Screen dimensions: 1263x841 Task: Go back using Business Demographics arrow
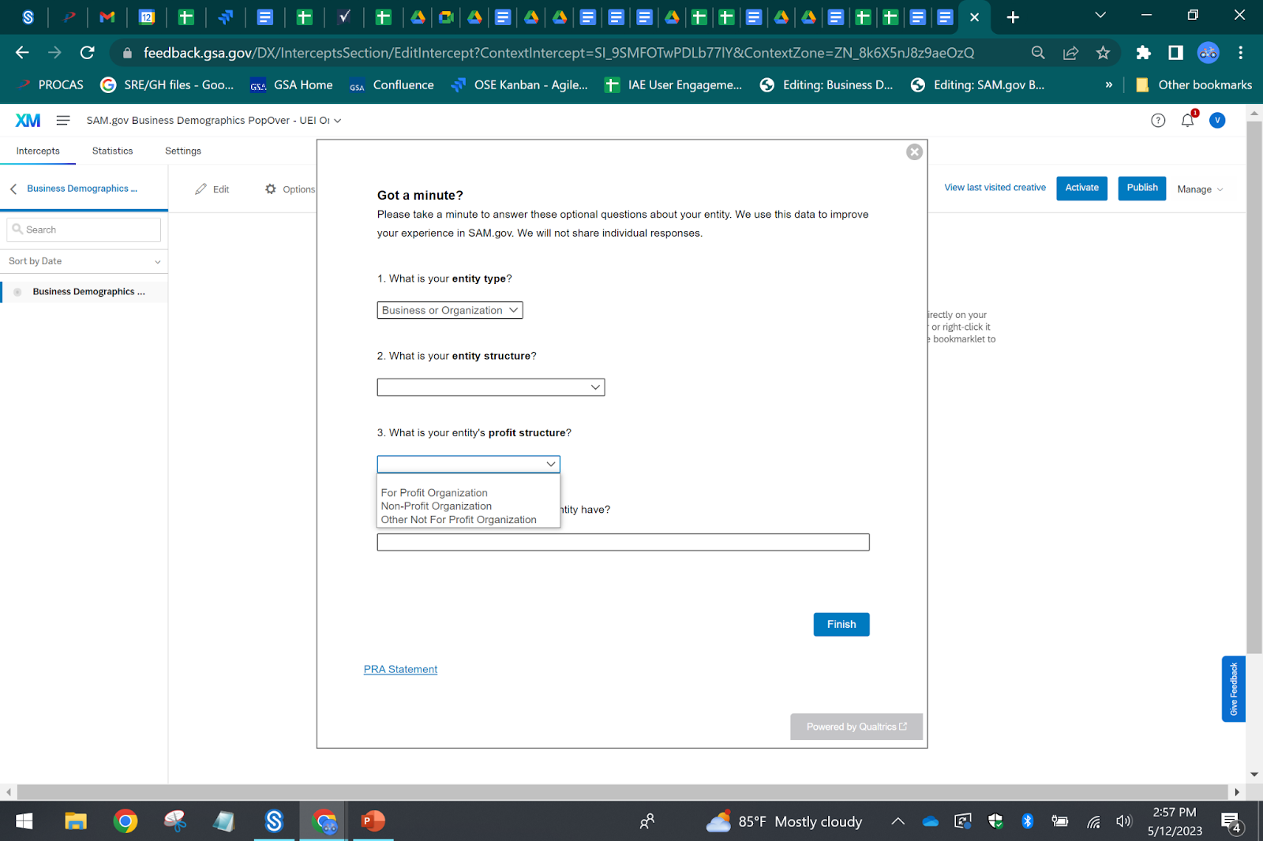click(13, 189)
